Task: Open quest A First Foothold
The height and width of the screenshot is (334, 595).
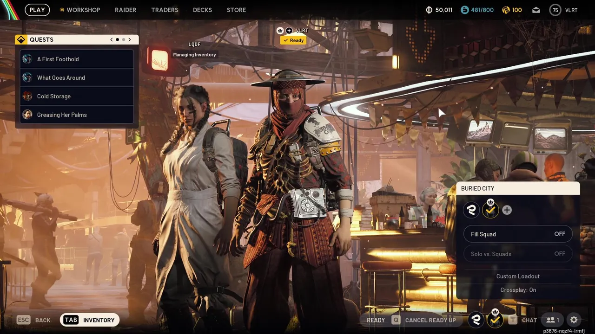Action: pos(77,59)
